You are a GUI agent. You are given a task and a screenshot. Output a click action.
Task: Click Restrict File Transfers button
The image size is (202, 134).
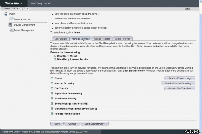(x=180, y=88)
